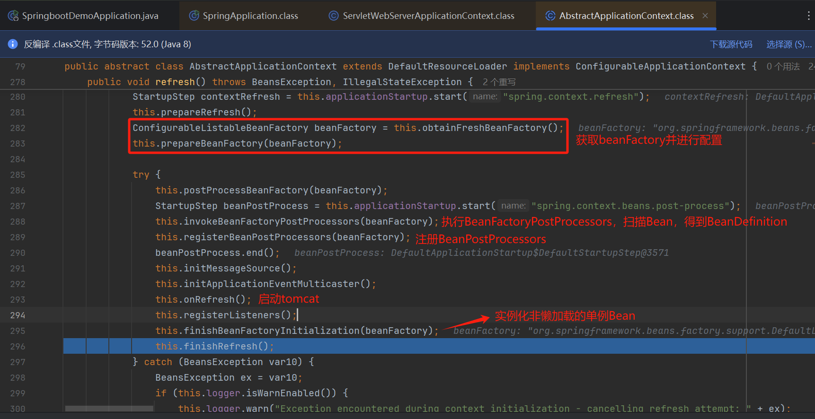815x419 pixels.
Task: Click the finishRefresh call on line 296
Action: pos(220,346)
